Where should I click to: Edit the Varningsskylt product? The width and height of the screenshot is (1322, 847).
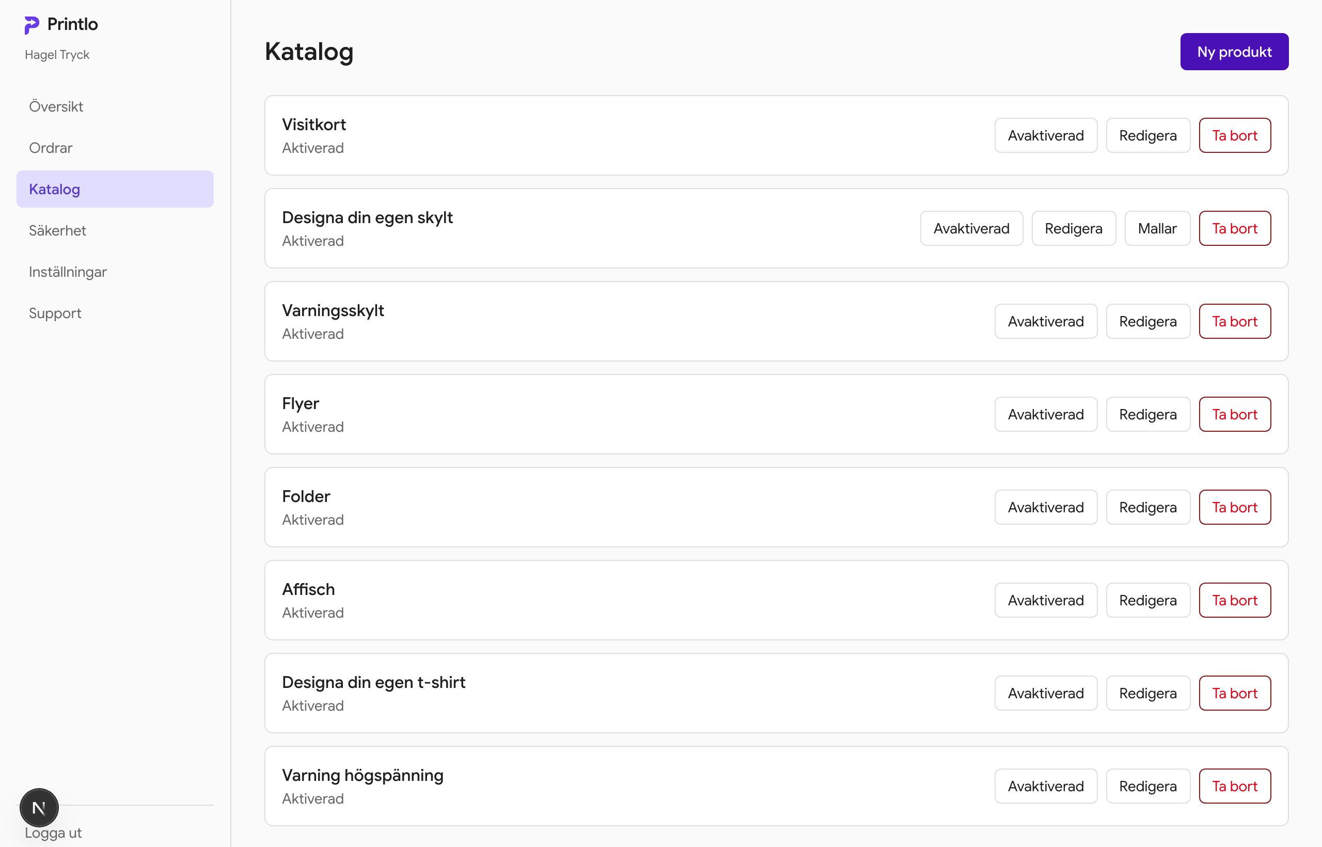coord(1147,321)
